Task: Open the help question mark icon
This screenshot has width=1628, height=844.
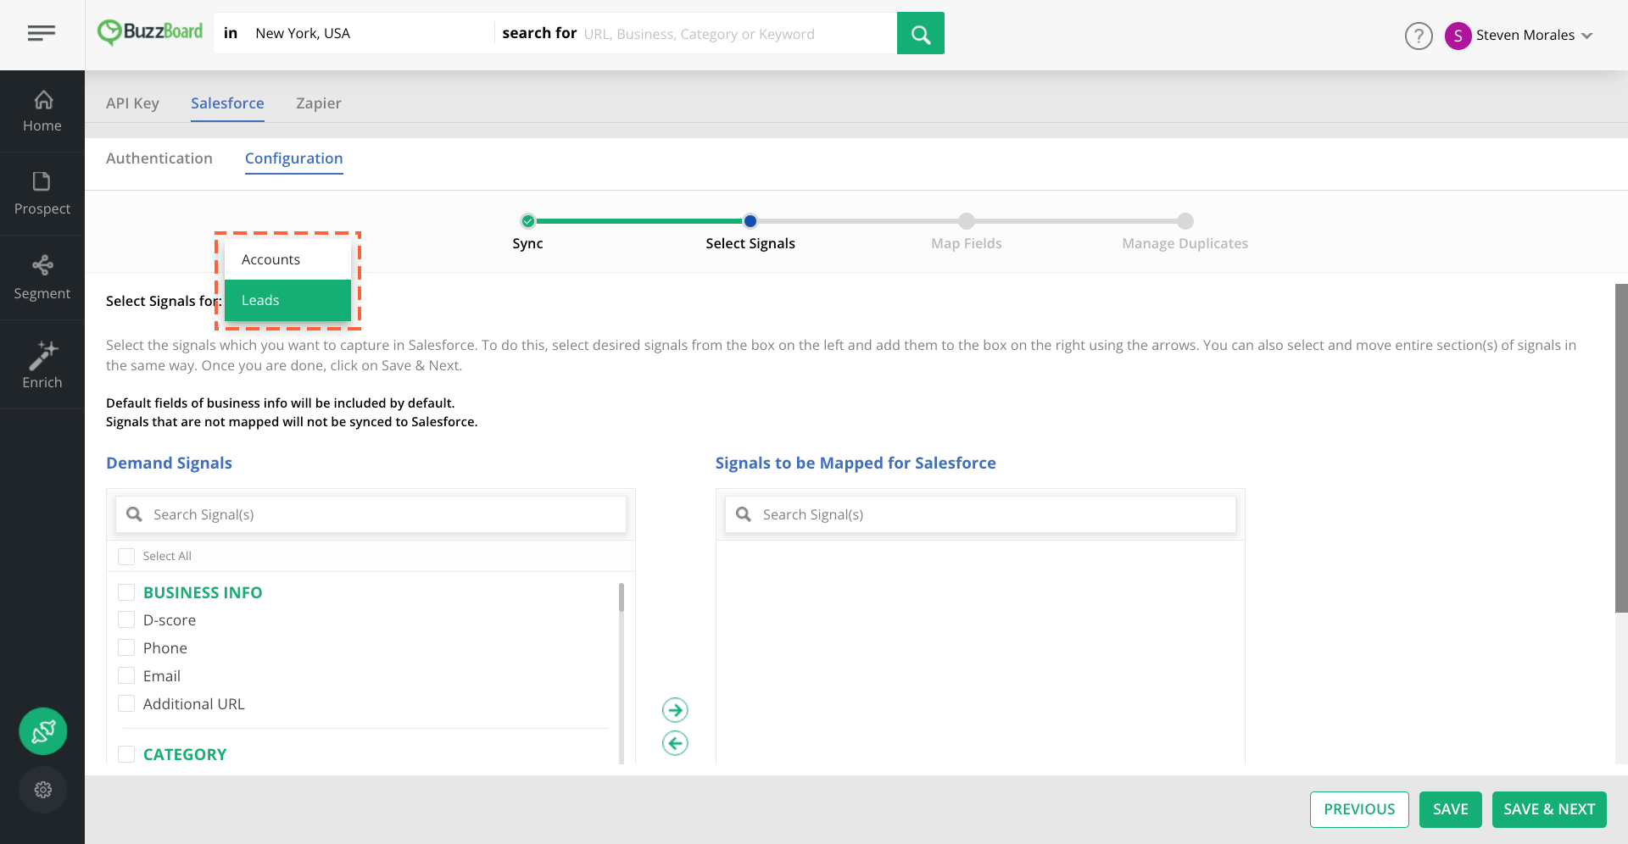Action: [1419, 36]
